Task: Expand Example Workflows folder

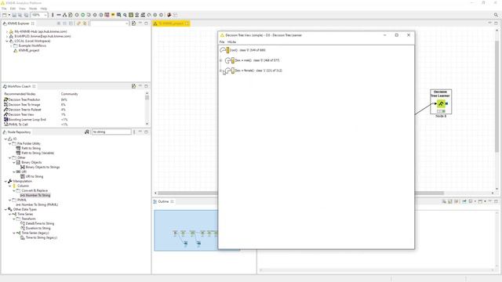Action: (x=11, y=45)
